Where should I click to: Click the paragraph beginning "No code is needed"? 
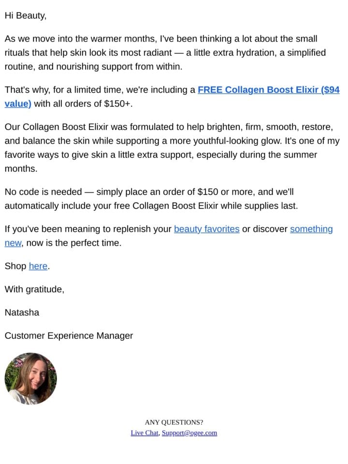tap(151, 199)
